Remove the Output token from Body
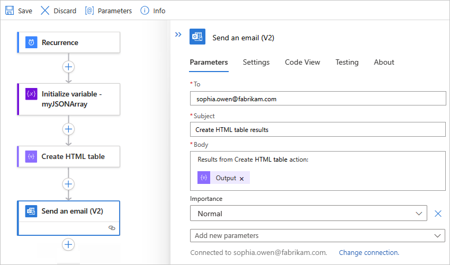 (x=241, y=179)
